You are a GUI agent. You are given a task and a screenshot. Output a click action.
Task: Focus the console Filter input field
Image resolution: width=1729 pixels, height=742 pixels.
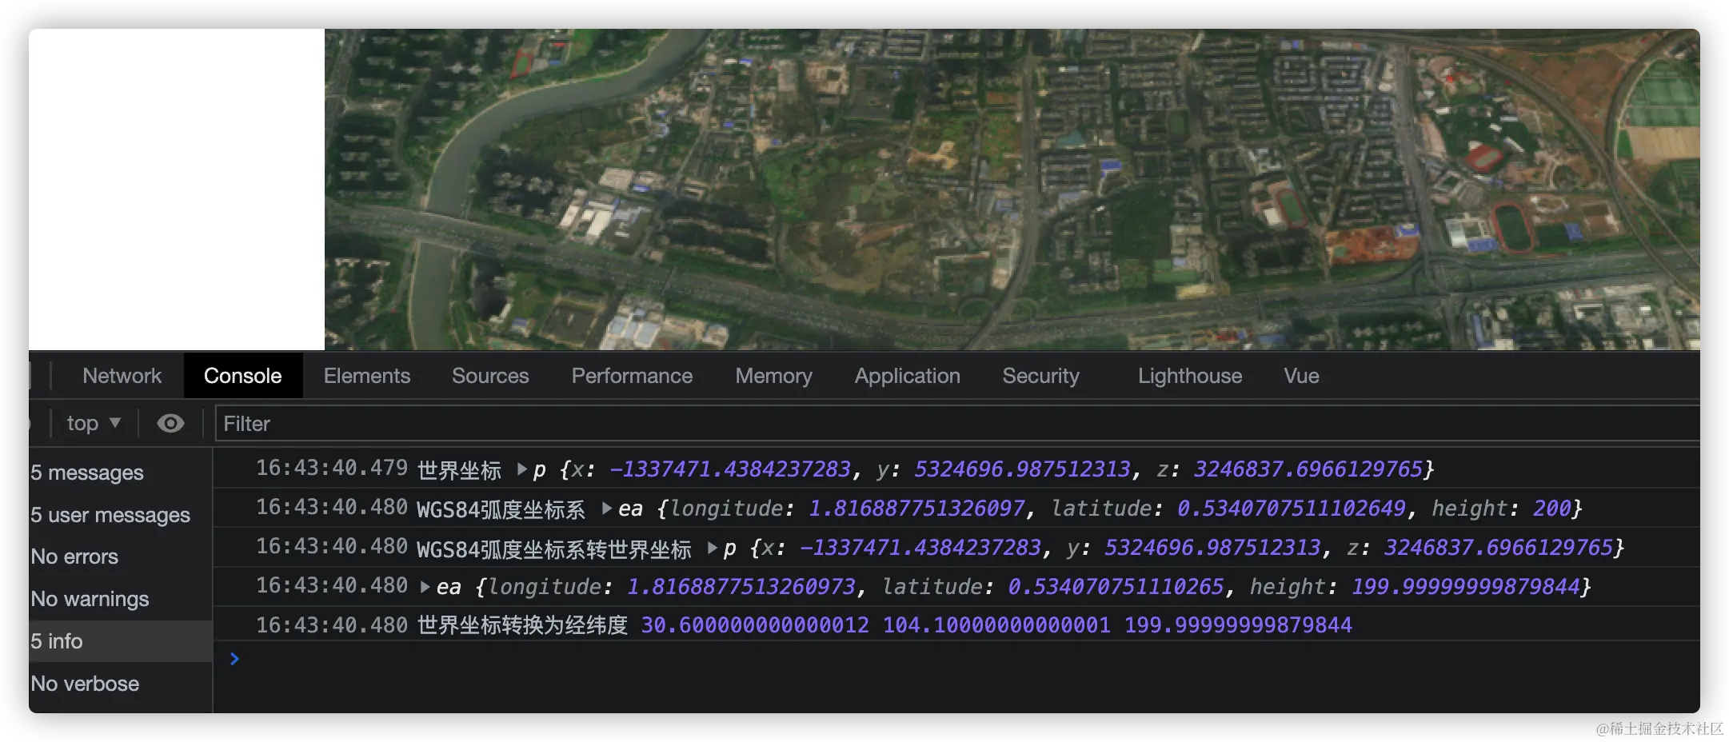point(956,423)
